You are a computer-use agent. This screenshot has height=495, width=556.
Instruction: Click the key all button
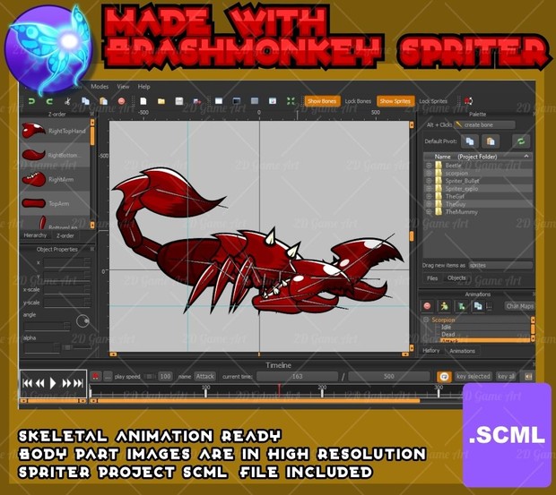(507, 377)
